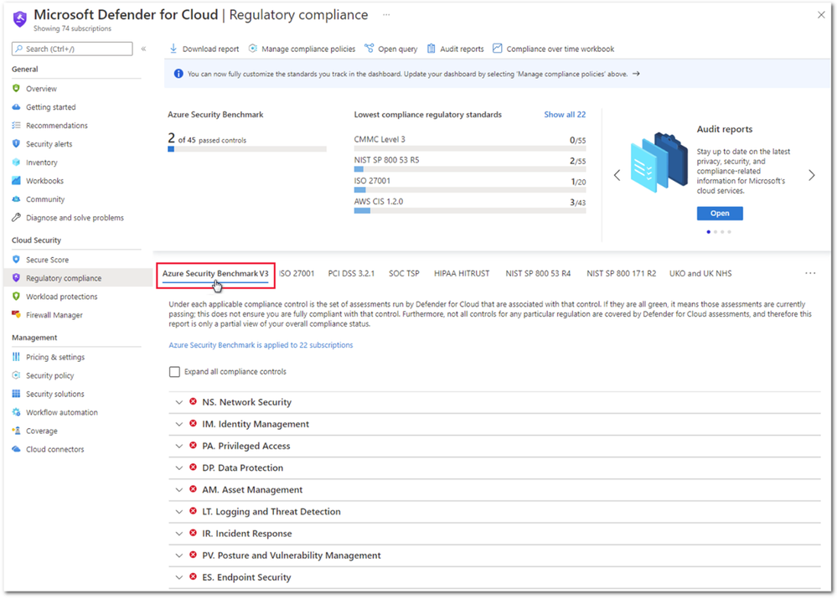Viewport: 837px width, 599px height.
Task: Click the Search (Ctrl+/) input field
Action: tap(72, 49)
